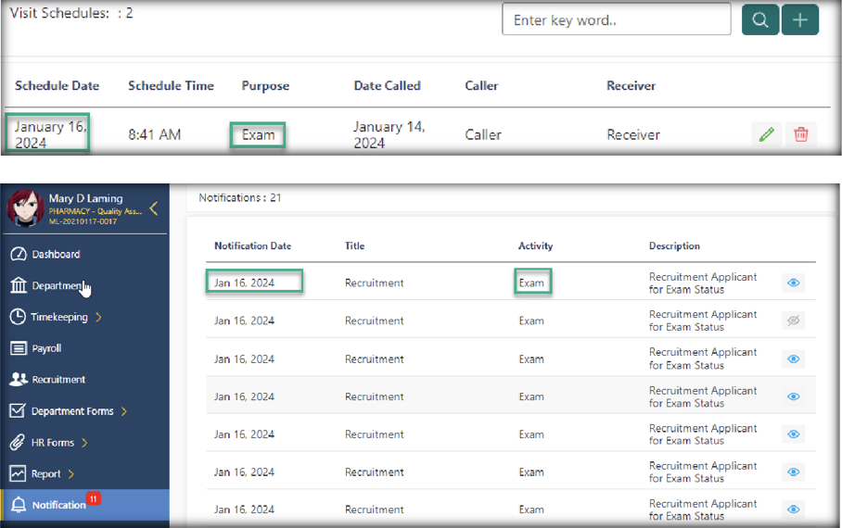Open the Department menu item
Viewport: 842px width, 528px height.
(x=56, y=285)
